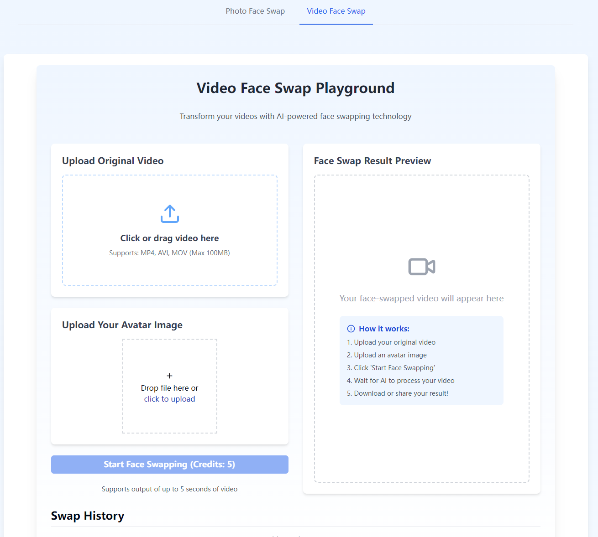This screenshot has width=598, height=537.
Task: Click the info icon beside How it works
Action: (351, 329)
